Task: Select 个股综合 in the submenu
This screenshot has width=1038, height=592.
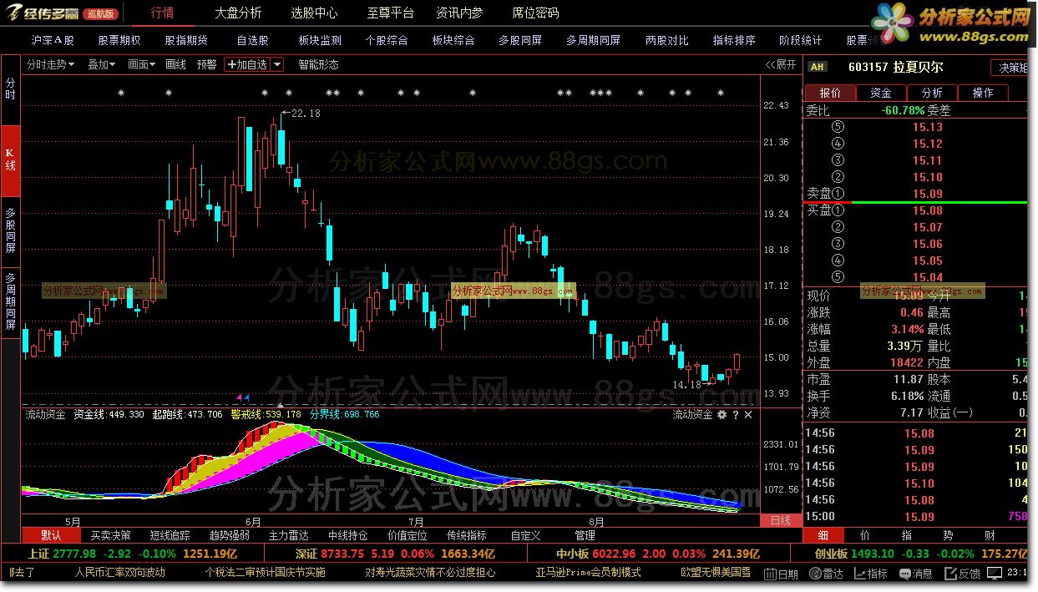Action: coord(387,40)
